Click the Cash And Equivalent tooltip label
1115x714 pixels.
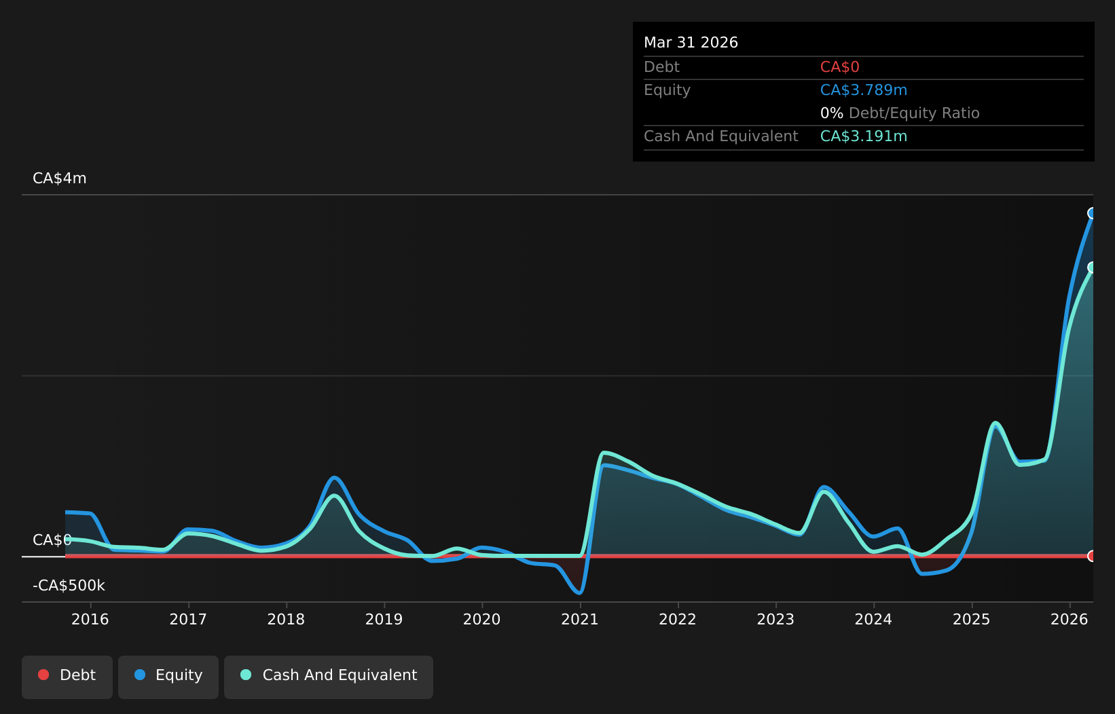(x=721, y=136)
